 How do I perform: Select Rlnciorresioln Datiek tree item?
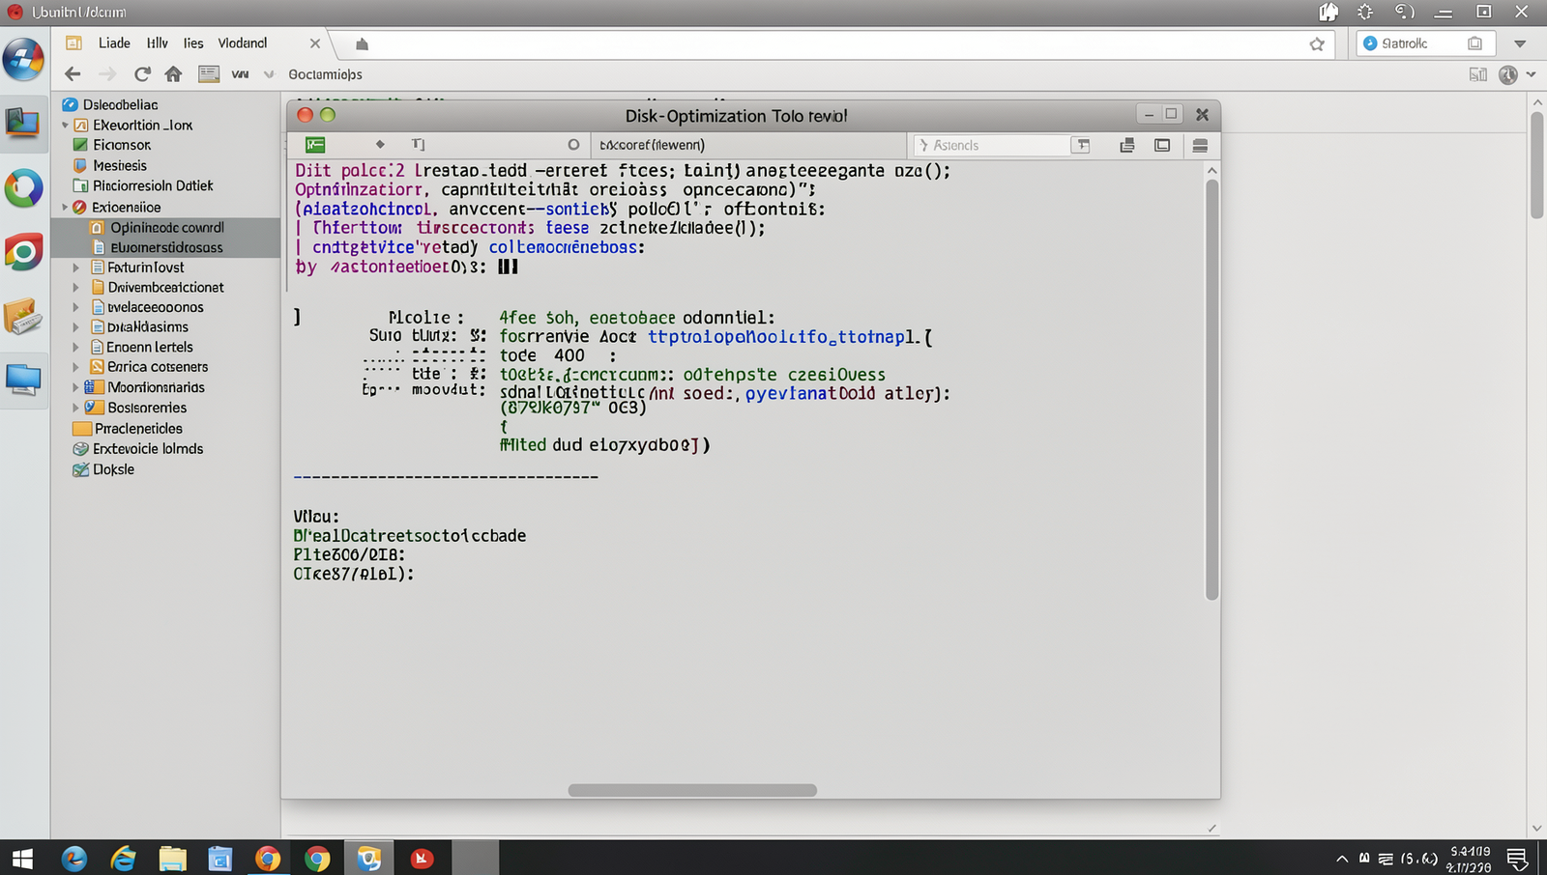153,185
